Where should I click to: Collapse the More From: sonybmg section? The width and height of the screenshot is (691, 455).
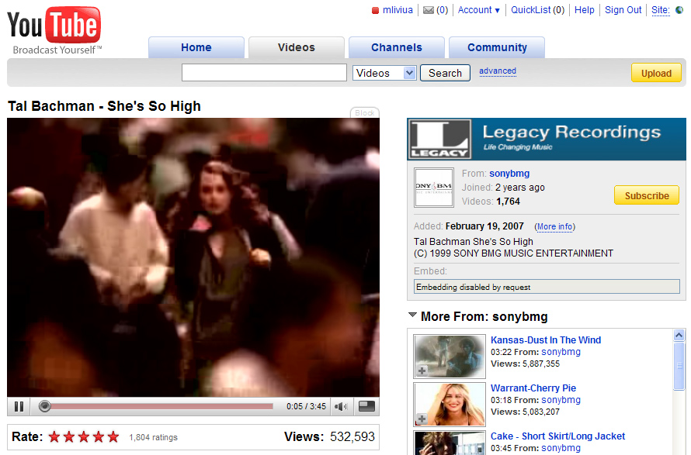(x=412, y=315)
